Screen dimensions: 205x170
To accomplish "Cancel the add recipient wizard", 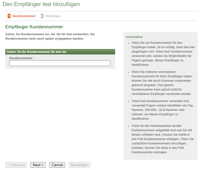I will click(x=57, y=165).
